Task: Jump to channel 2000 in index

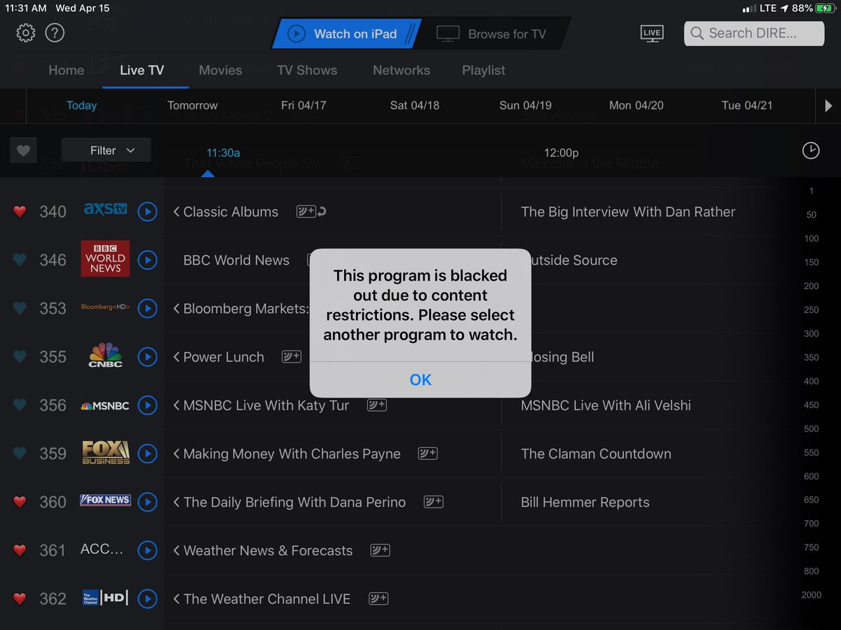Action: click(812, 595)
